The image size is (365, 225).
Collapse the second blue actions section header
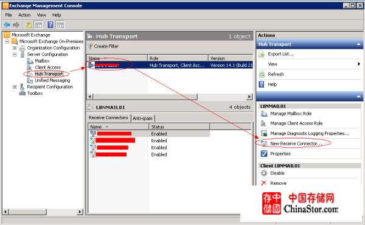coord(358,96)
